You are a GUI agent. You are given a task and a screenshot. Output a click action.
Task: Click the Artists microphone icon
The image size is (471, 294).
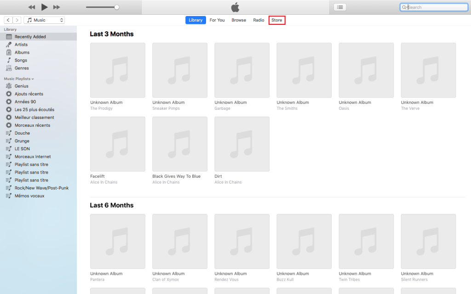pyautogui.click(x=9, y=45)
